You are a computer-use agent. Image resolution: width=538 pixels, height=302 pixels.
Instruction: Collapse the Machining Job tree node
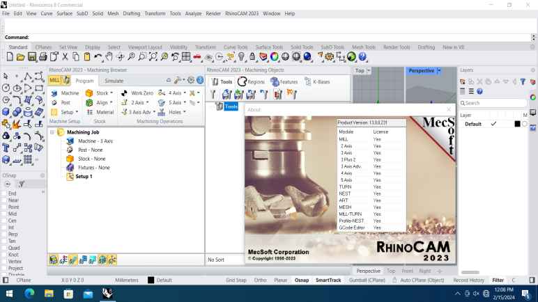click(52, 132)
